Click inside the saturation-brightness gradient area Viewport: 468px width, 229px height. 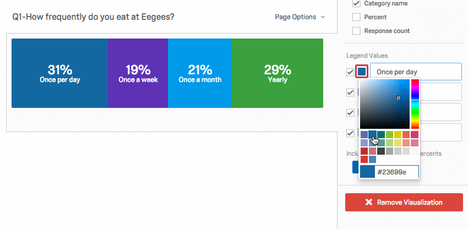pyautogui.click(x=385, y=104)
